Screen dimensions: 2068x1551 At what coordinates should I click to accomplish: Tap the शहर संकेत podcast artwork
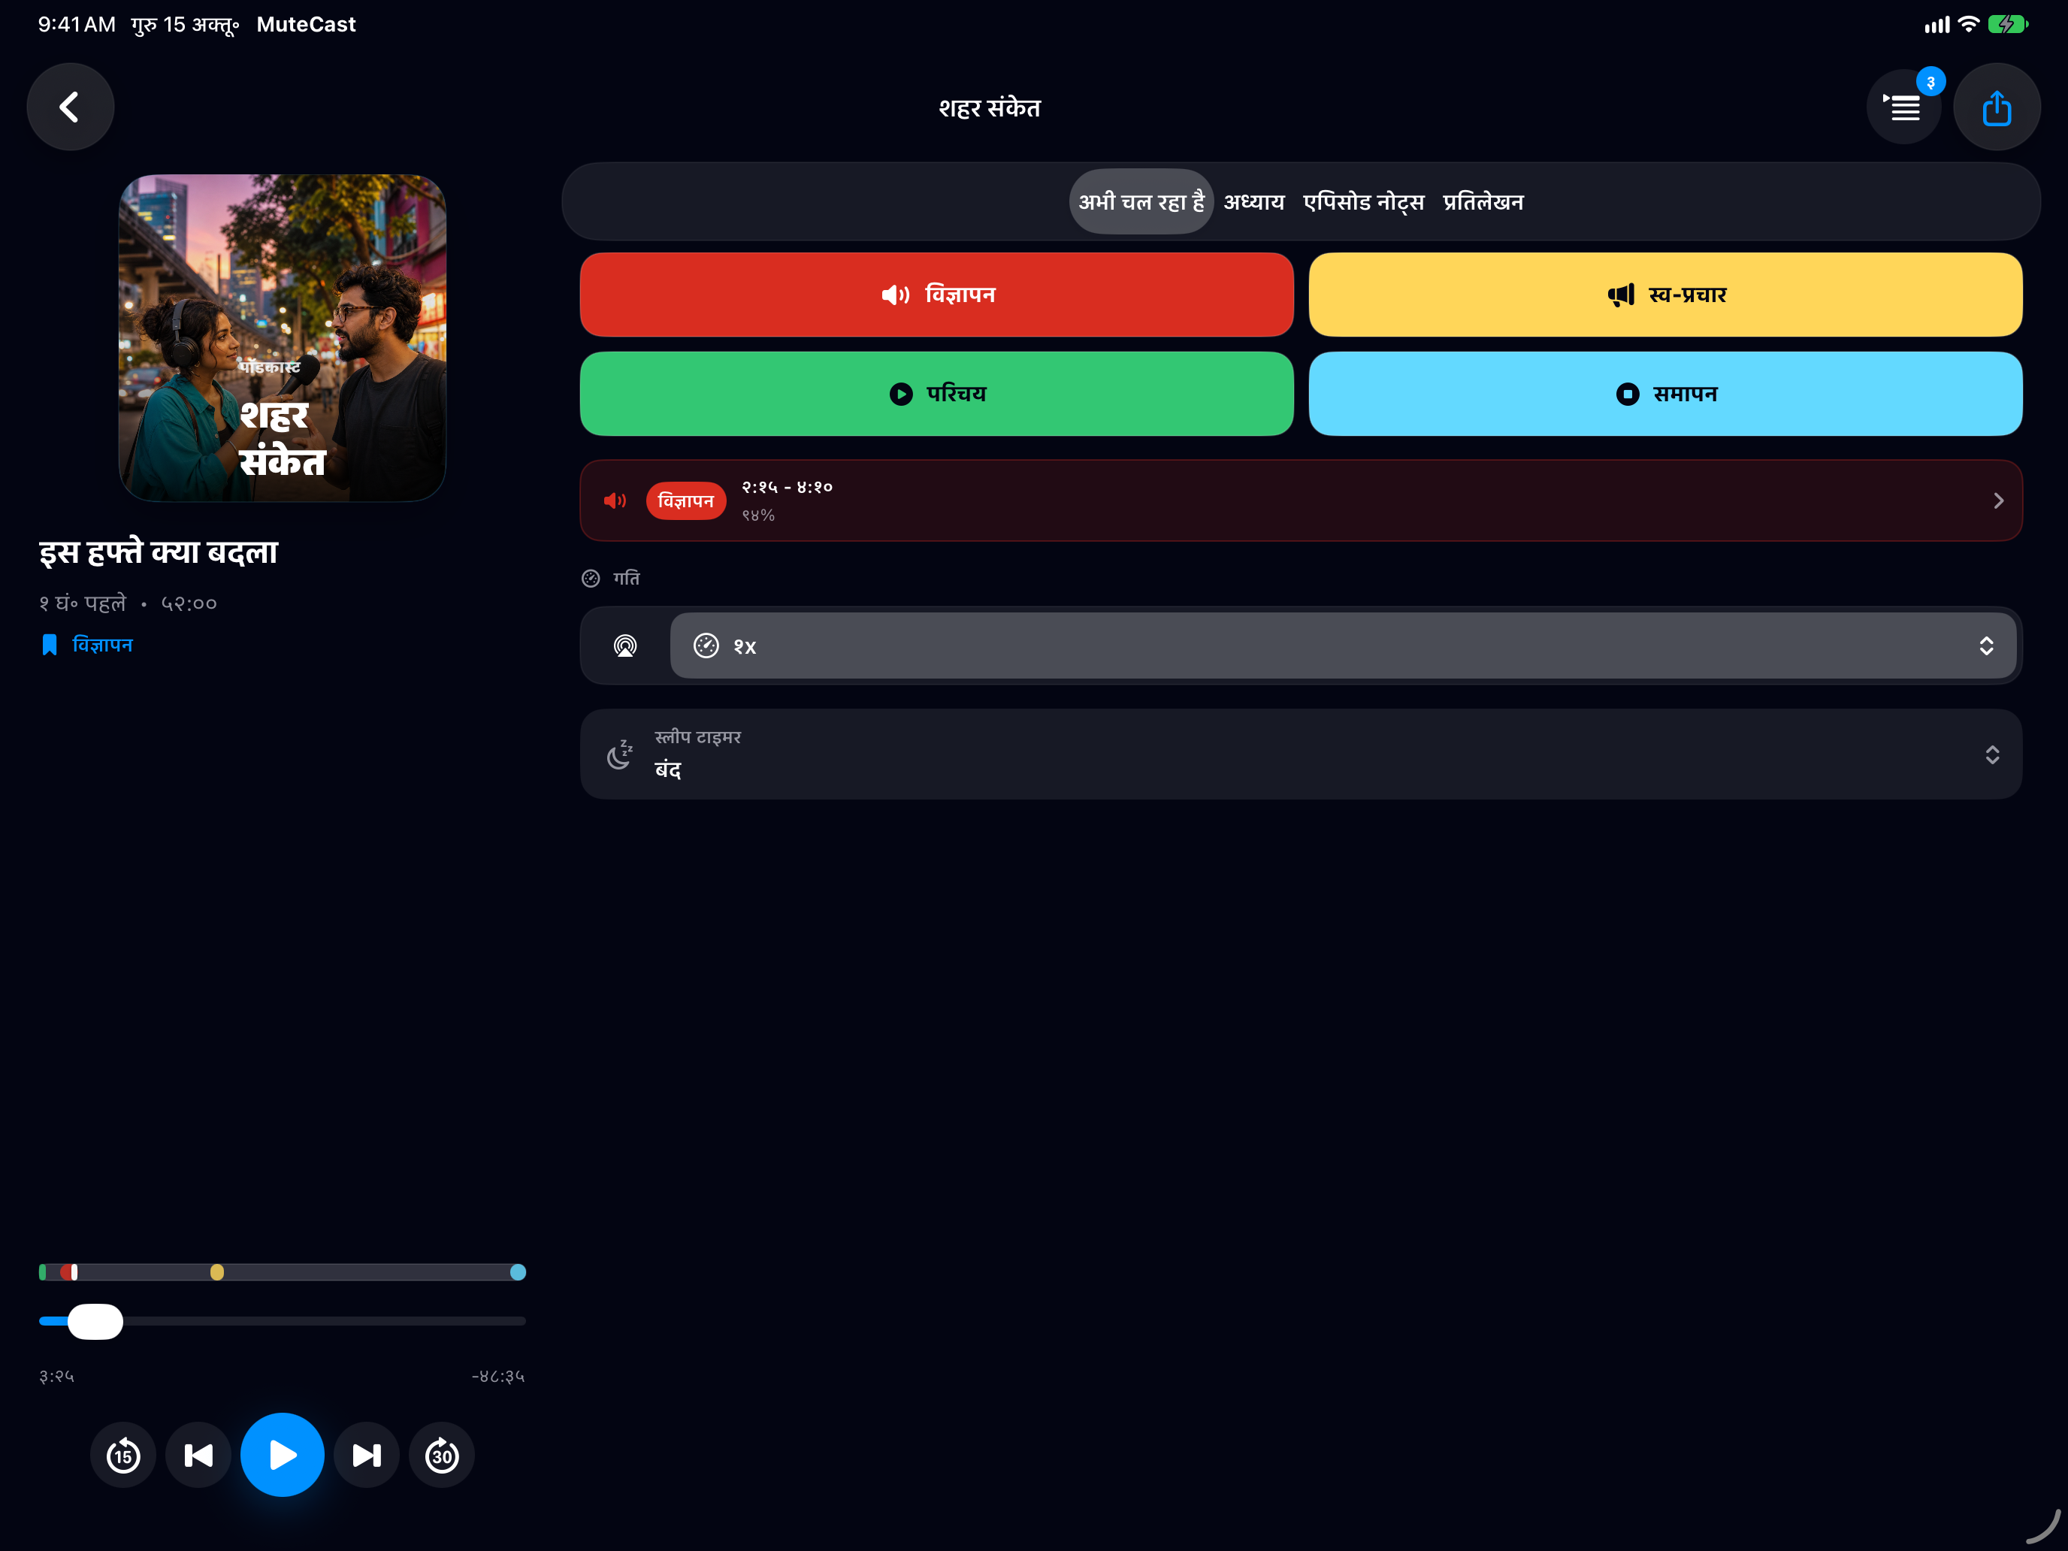click(283, 337)
